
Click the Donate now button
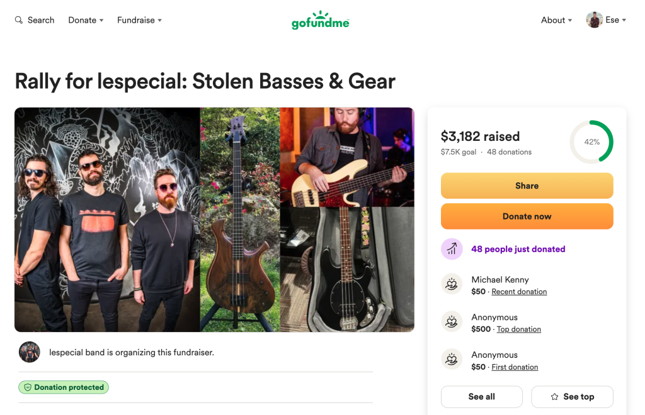(527, 216)
